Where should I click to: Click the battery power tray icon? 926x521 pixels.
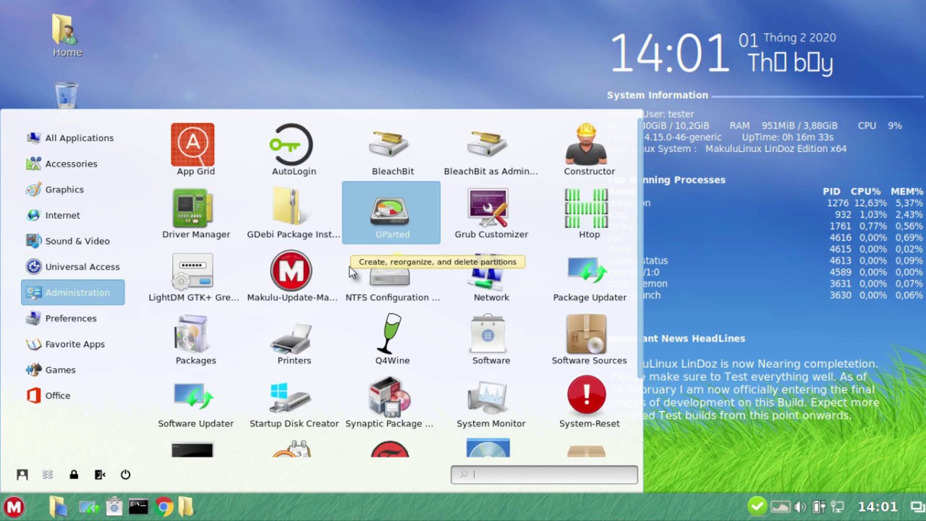point(819,507)
